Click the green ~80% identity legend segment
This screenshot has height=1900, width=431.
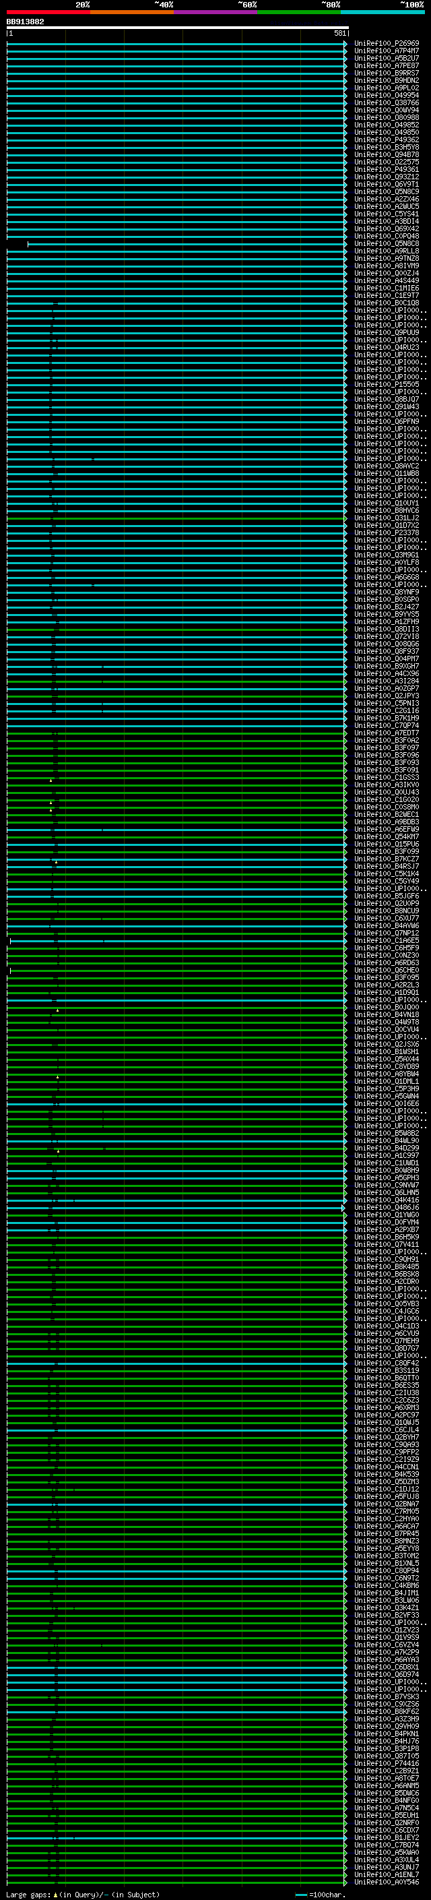pyautogui.click(x=298, y=12)
